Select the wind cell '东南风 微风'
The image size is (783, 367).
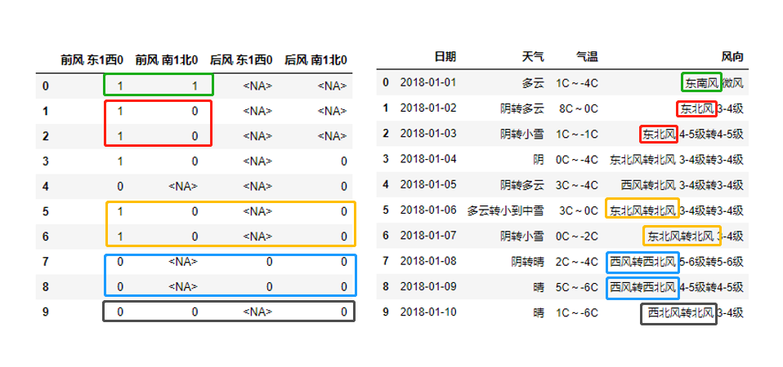[714, 82]
